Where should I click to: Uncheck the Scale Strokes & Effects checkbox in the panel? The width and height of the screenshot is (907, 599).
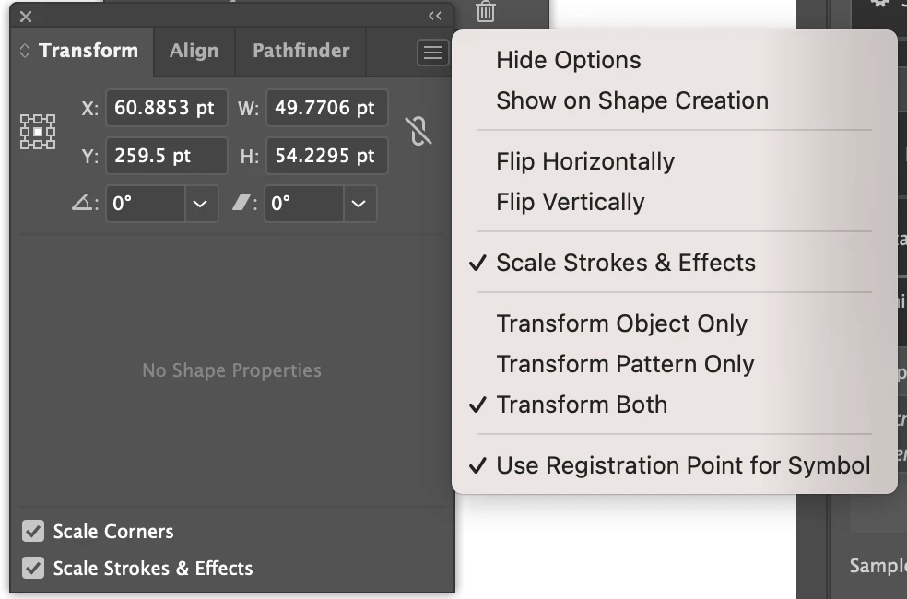33,568
